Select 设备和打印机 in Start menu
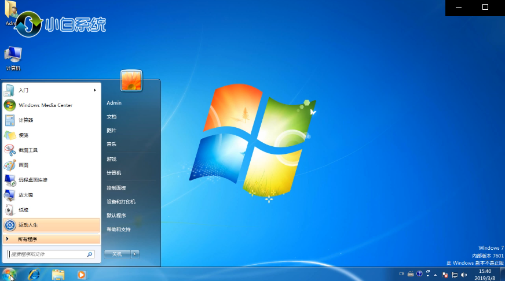The width and height of the screenshot is (505, 281). click(120, 202)
